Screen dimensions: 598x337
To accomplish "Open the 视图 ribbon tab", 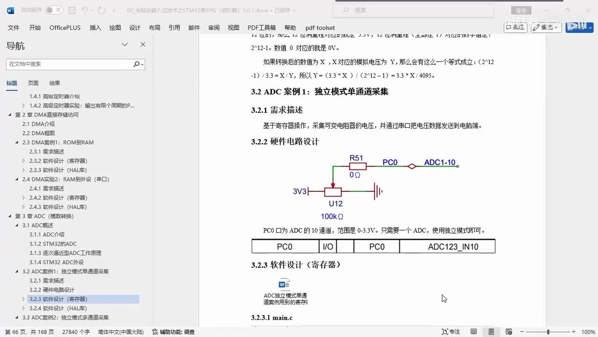I will pyautogui.click(x=233, y=28).
